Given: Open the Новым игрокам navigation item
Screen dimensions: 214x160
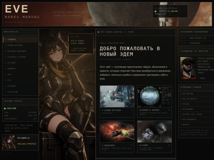Looking at the screenshot, I should 20,45.
